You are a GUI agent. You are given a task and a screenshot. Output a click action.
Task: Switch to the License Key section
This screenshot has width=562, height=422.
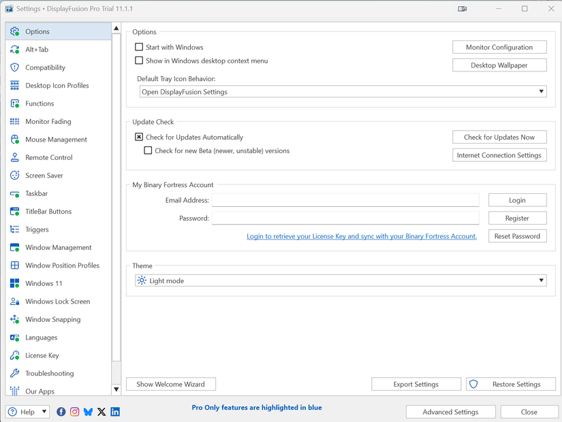41,355
